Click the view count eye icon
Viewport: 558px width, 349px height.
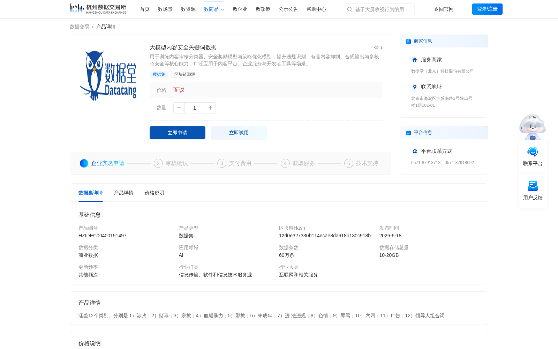[x=376, y=47]
